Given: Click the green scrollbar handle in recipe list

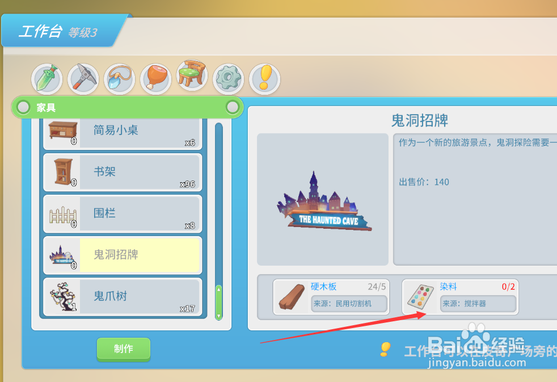Looking at the screenshot, I should tap(219, 302).
